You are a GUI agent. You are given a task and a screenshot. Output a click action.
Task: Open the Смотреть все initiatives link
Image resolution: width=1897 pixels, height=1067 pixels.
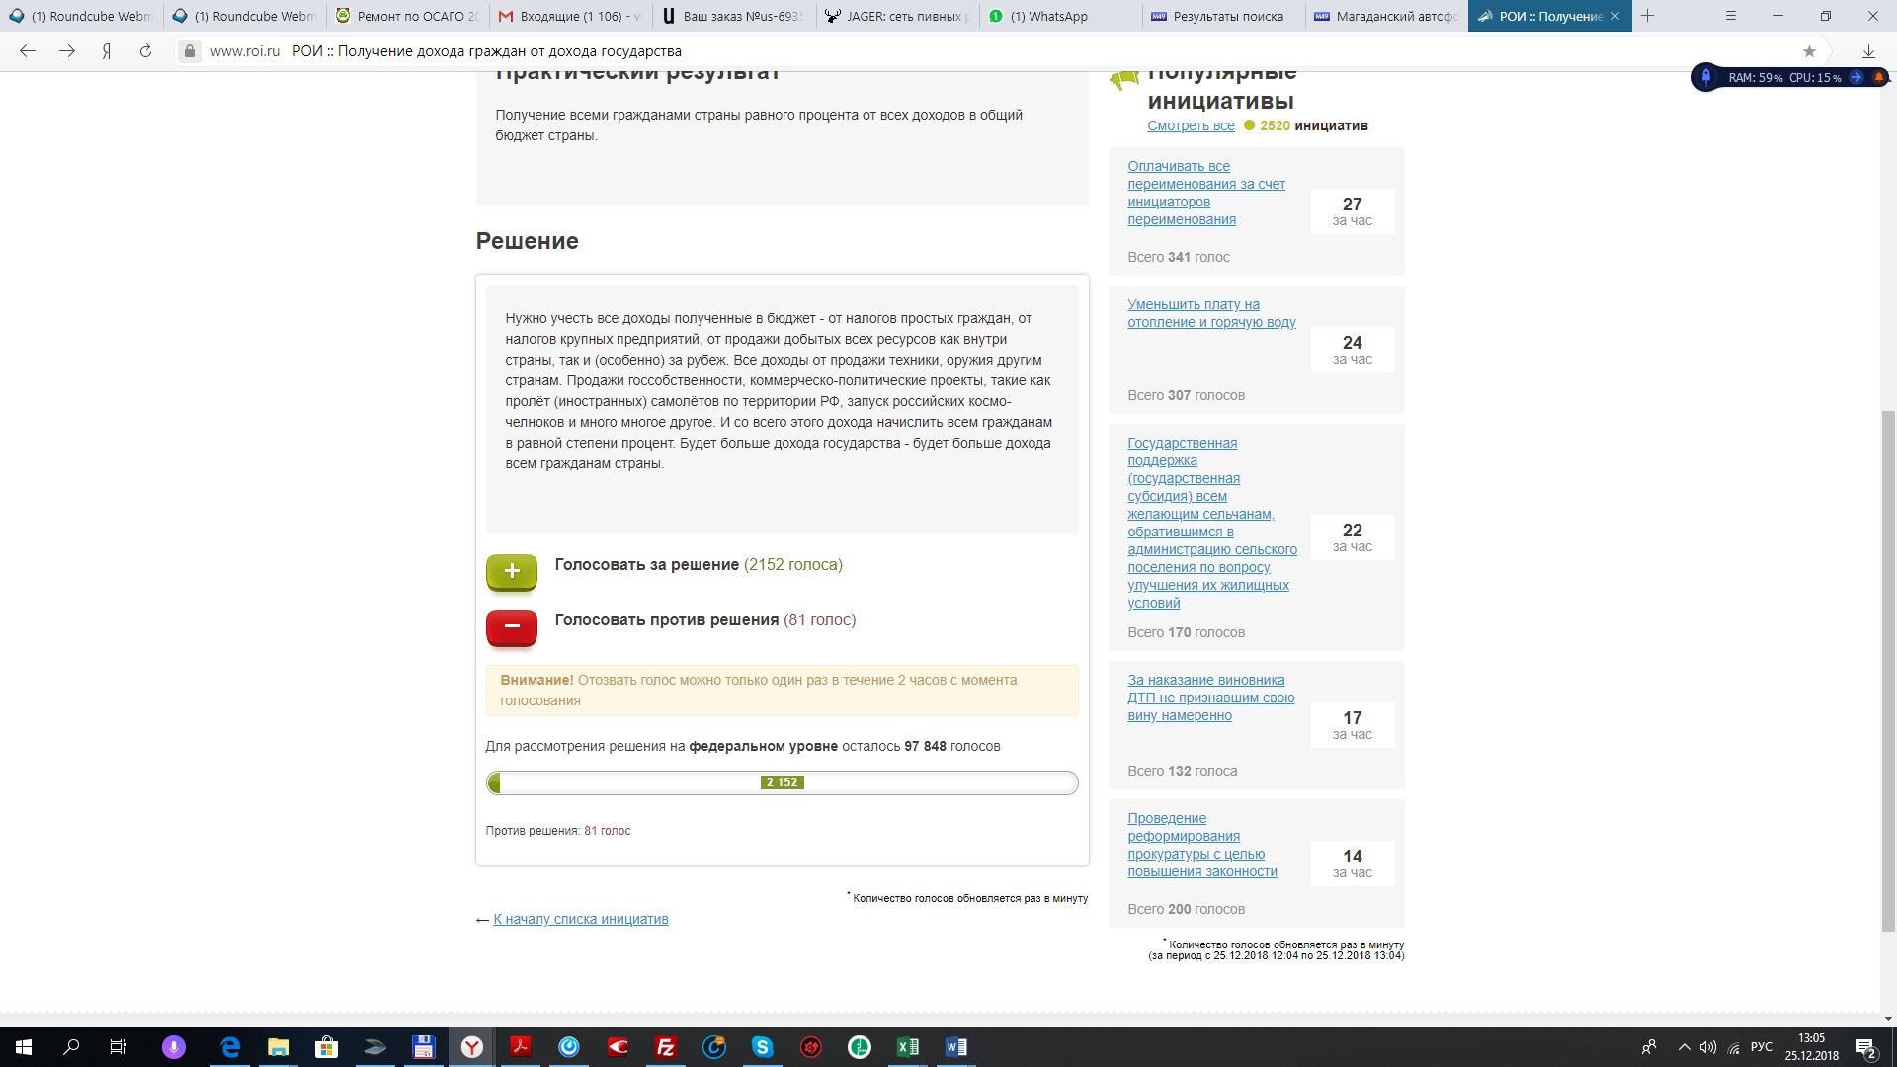pos(1191,125)
